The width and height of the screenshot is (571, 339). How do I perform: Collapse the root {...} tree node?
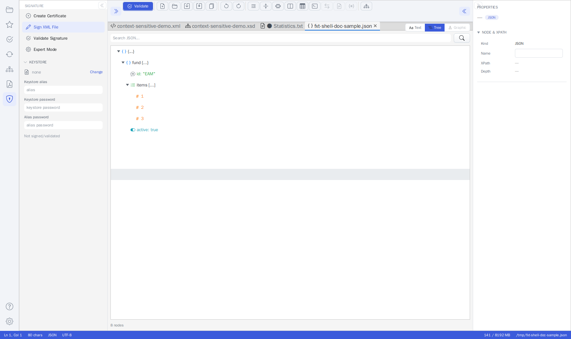(119, 52)
